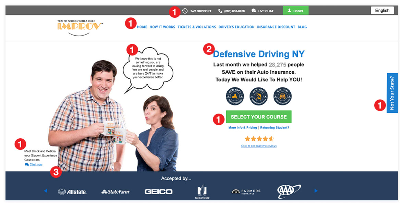Click the NYC Taxi badge
The width and height of the screenshot is (403, 213).
[x=282, y=96]
